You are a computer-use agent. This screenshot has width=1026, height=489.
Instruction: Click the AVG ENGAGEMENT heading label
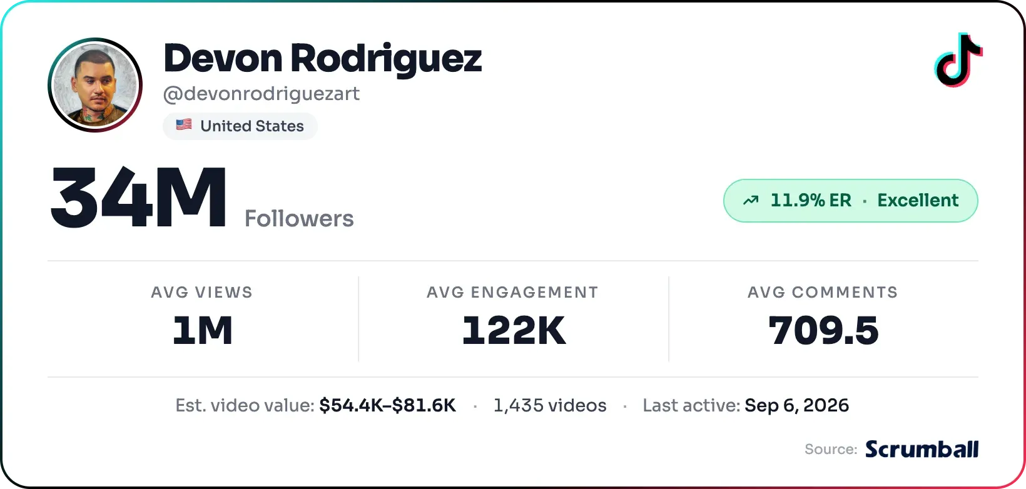pyautogui.click(x=513, y=292)
